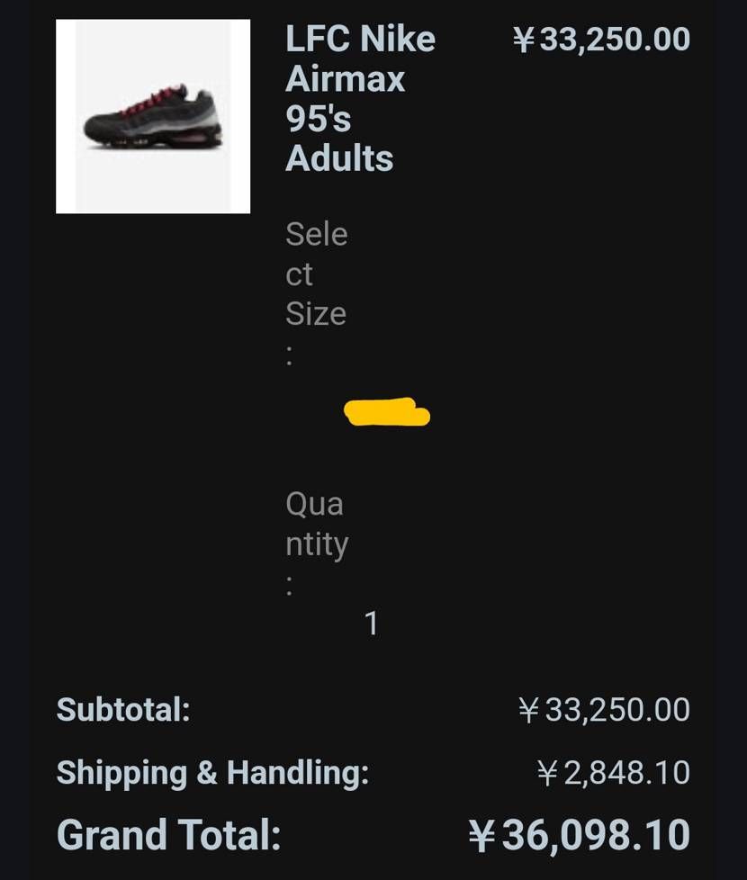Image resolution: width=747 pixels, height=880 pixels.
Task: Click the "Subtotal:" label
Action: [x=123, y=710]
